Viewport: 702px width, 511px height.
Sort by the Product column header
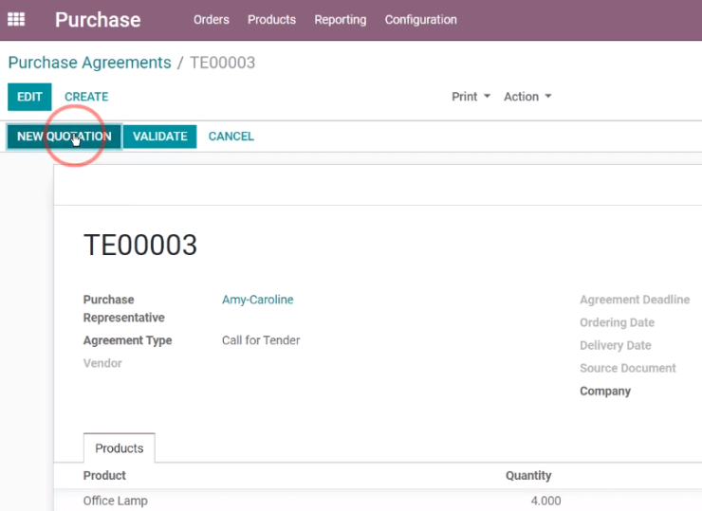[104, 475]
